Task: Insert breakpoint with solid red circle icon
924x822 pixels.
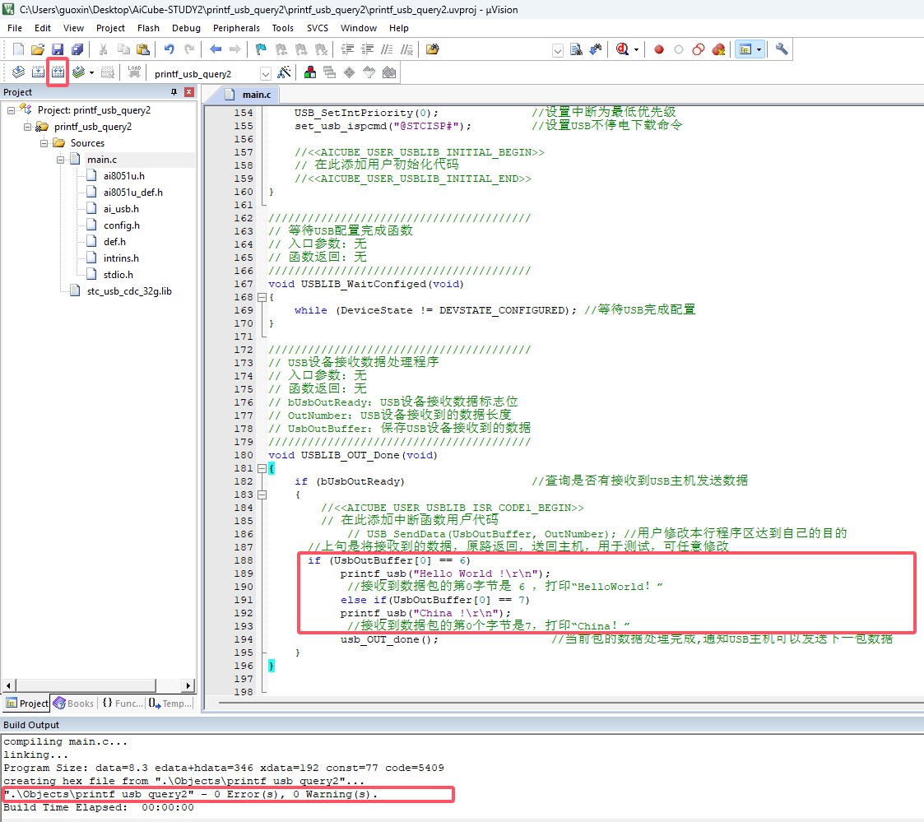Action: (659, 49)
